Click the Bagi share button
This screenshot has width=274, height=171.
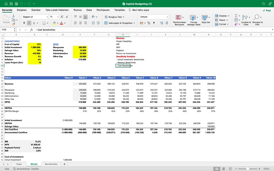[267, 10]
